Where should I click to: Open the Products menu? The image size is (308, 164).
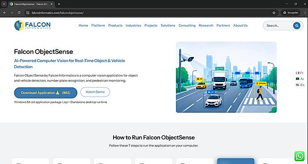(x=115, y=25)
